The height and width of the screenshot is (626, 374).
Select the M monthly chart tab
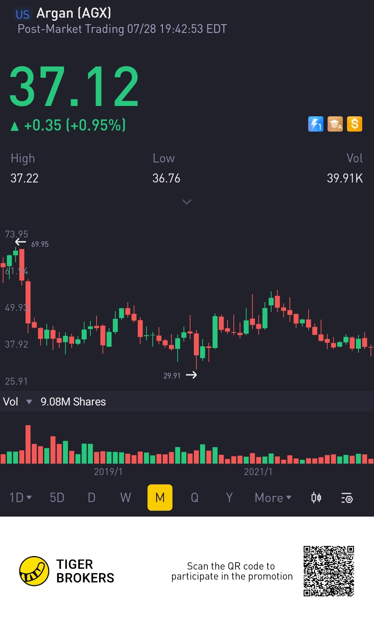point(160,498)
